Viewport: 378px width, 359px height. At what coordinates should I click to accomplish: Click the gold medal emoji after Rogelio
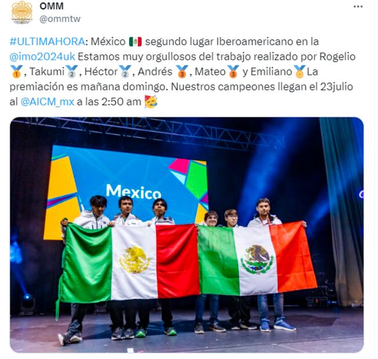16,72
